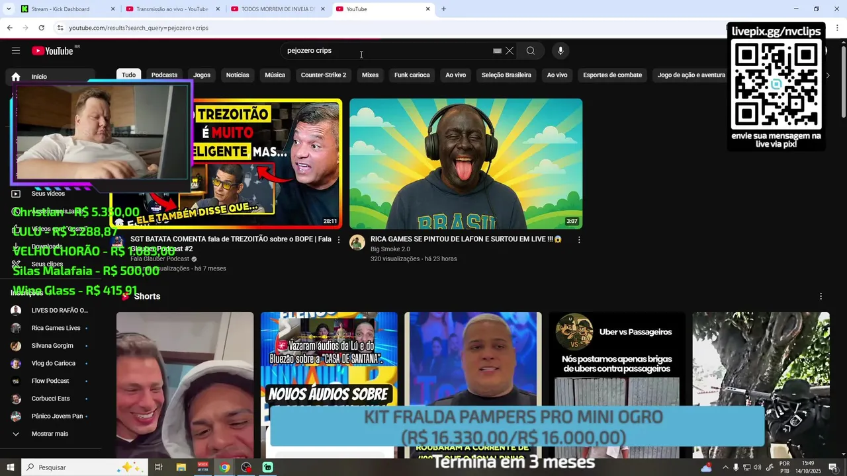Open SGT BATATA COMENTA video title
The image size is (847, 476).
click(231, 244)
